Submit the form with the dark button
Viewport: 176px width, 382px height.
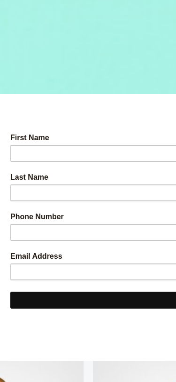pos(93,300)
